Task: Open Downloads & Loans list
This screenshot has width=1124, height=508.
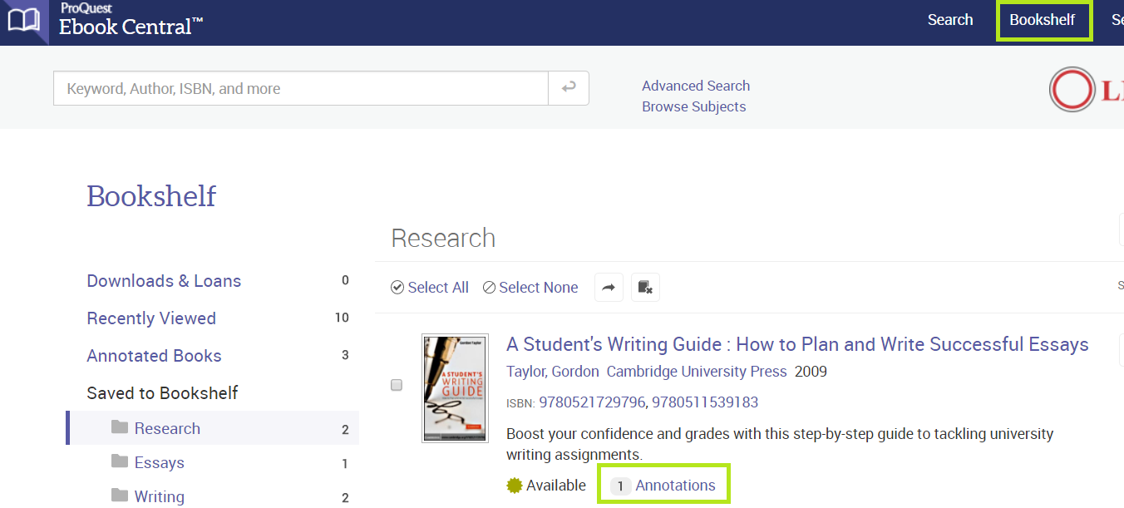Action: (164, 281)
